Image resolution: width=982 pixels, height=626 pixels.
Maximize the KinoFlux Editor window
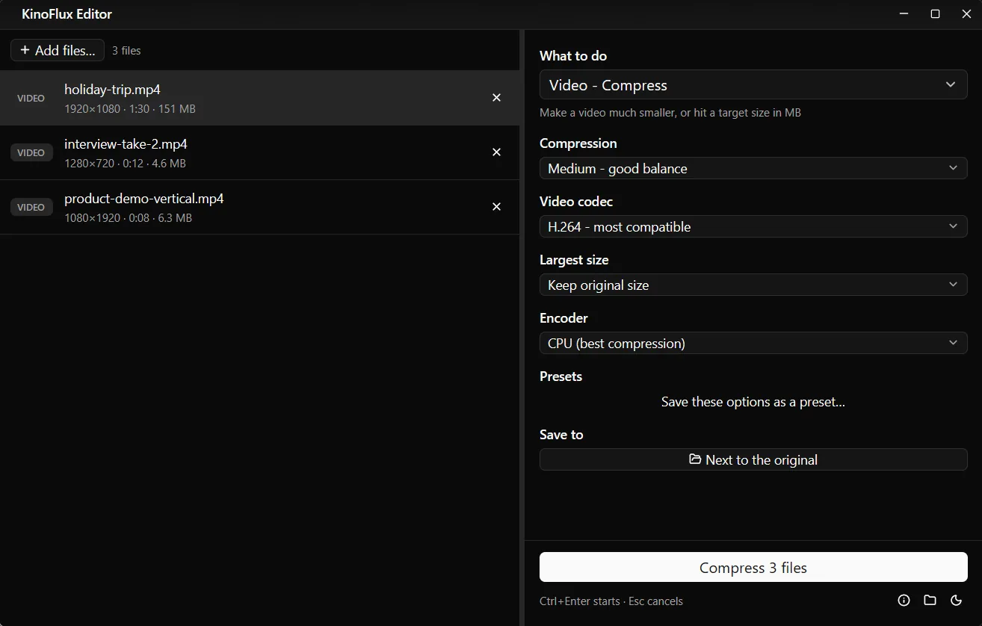click(x=935, y=14)
